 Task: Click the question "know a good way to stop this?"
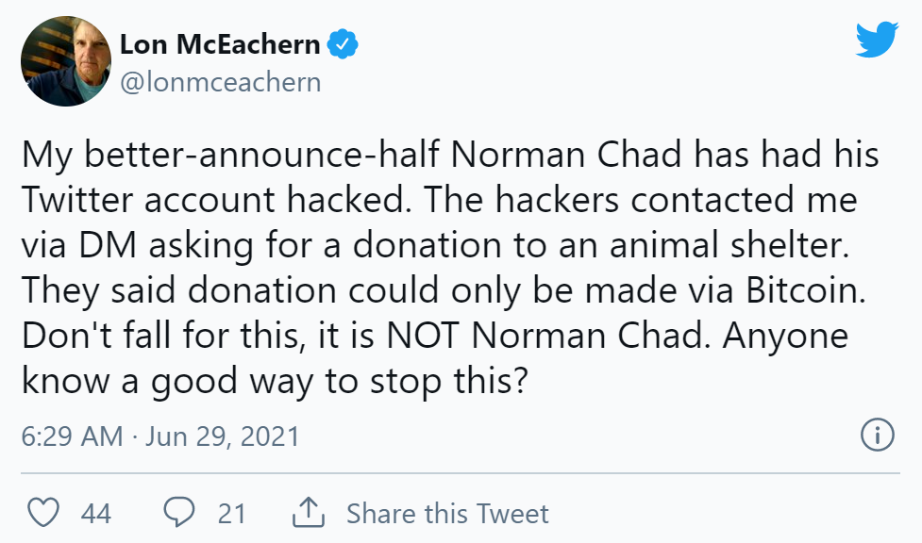point(273,380)
